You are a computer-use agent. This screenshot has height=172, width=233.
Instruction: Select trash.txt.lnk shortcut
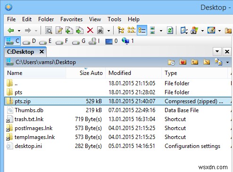[118, 119]
